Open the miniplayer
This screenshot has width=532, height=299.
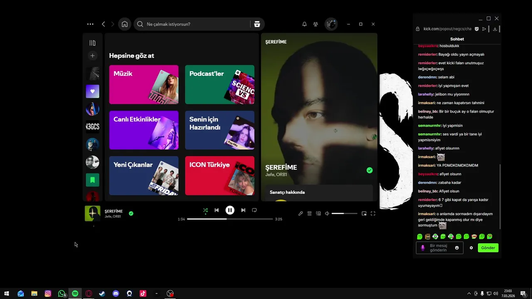click(x=364, y=213)
